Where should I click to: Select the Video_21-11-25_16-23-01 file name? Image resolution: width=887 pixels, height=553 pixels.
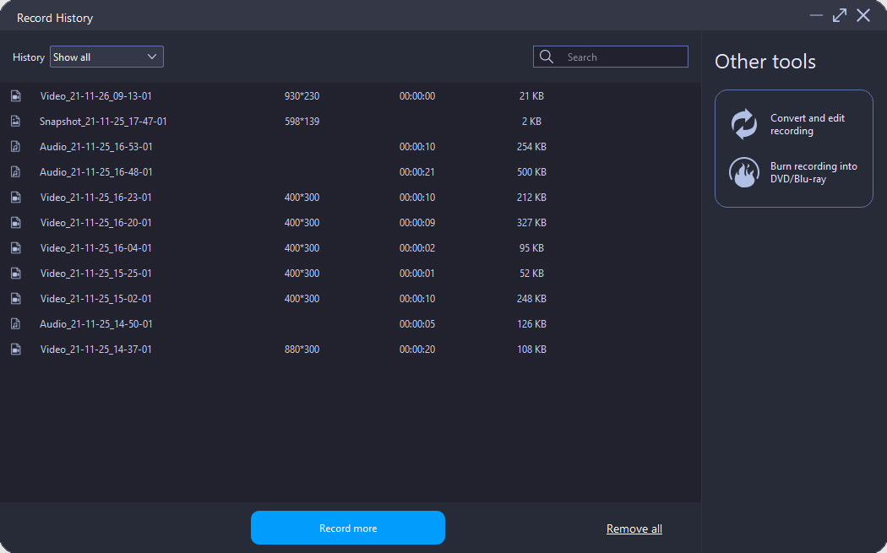(x=95, y=198)
